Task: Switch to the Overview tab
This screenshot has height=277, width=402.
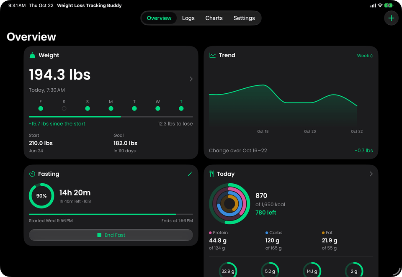Action: point(159,18)
